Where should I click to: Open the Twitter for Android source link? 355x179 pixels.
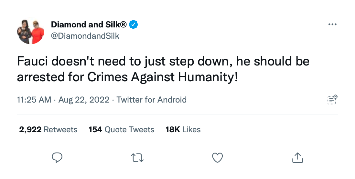point(152,100)
